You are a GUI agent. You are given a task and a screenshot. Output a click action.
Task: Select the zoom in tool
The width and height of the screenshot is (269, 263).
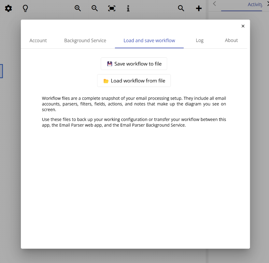coord(78,8)
